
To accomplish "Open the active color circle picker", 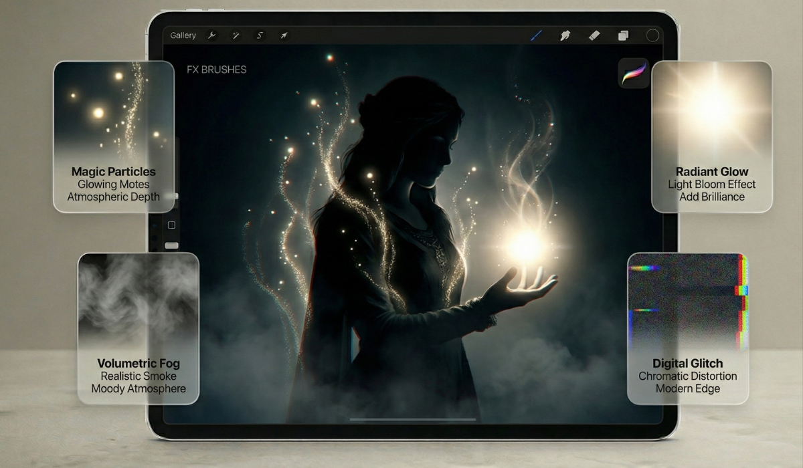I will [x=652, y=35].
